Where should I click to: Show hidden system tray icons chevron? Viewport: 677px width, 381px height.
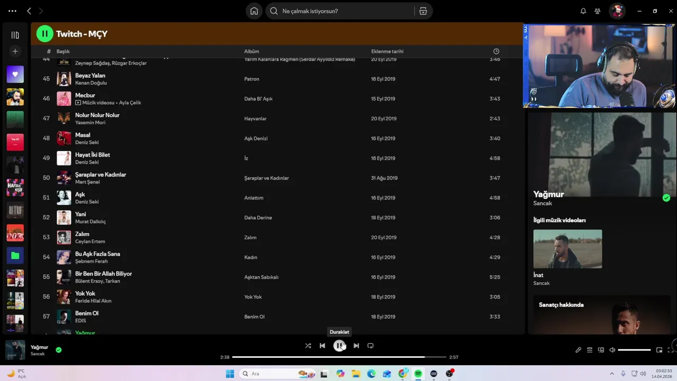coord(612,374)
